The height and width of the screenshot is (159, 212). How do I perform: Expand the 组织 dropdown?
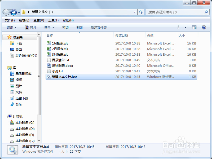12,28
